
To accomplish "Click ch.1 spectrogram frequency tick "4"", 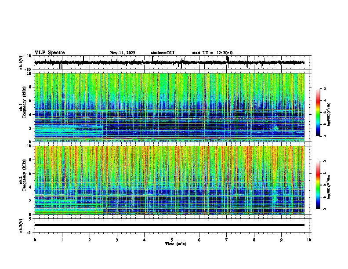I will coord(30,115).
